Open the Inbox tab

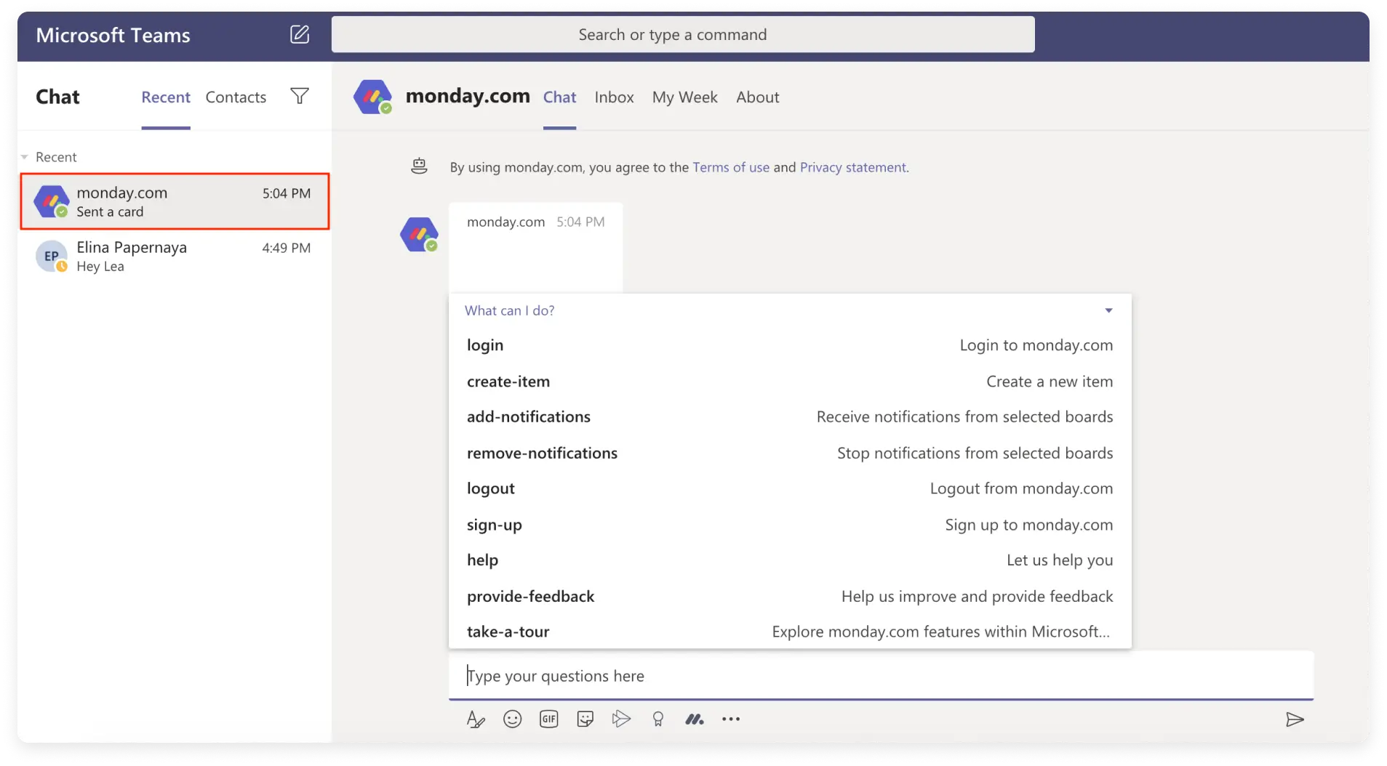pyautogui.click(x=614, y=97)
